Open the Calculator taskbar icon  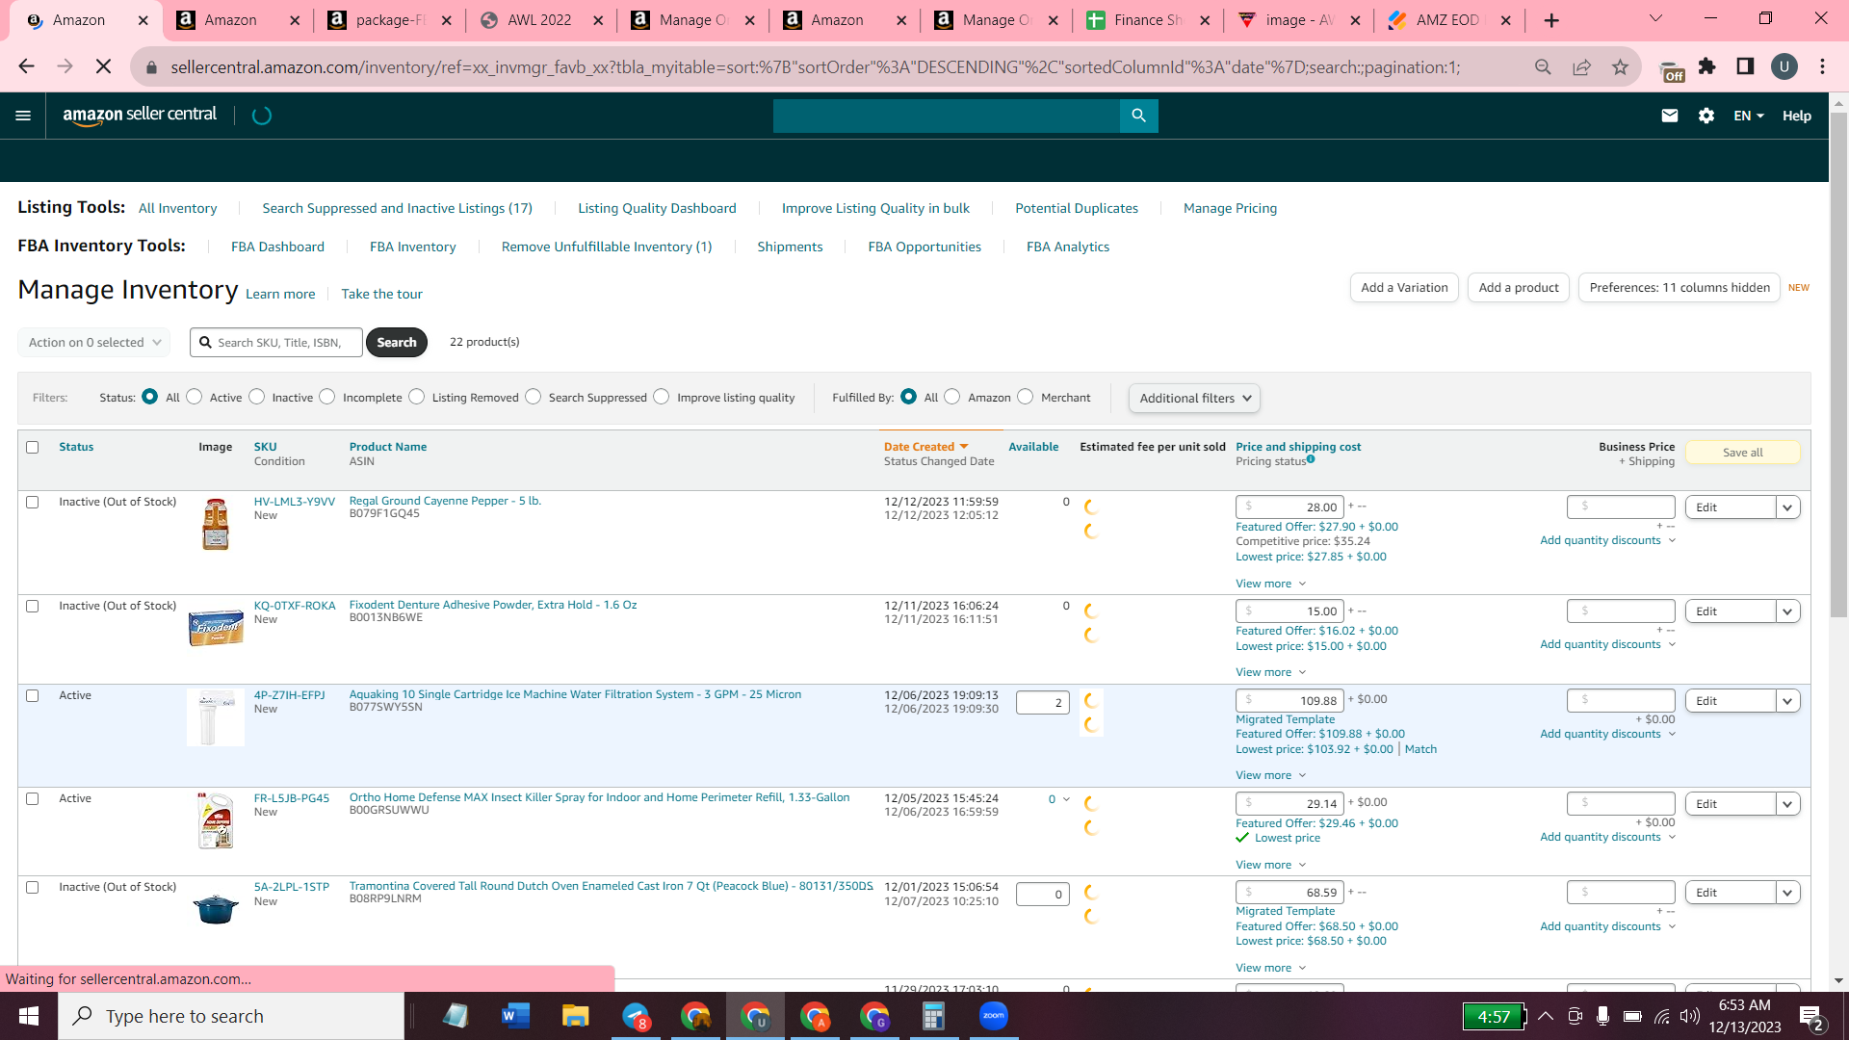pyautogui.click(x=933, y=1016)
